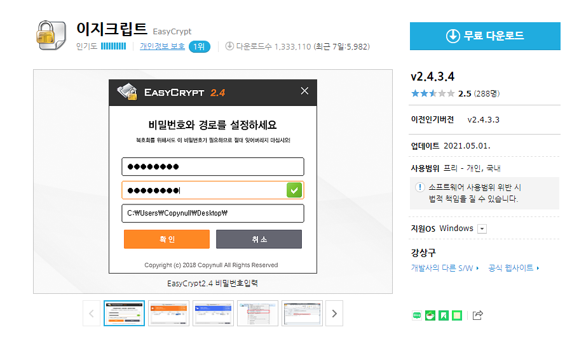
Task: Click the C:\Users\Copynull\Desktop path field
Action: coord(213,213)
